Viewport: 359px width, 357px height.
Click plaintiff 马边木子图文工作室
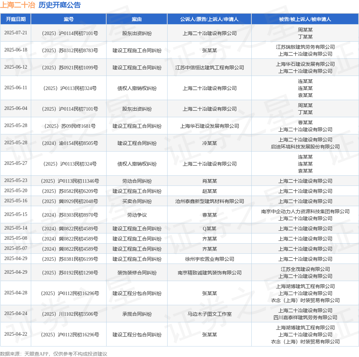pos(210,314)
